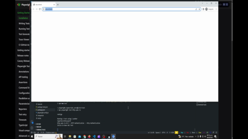
Task: Open Release notes in docs sidebar
Action: (x=23, y=56)
